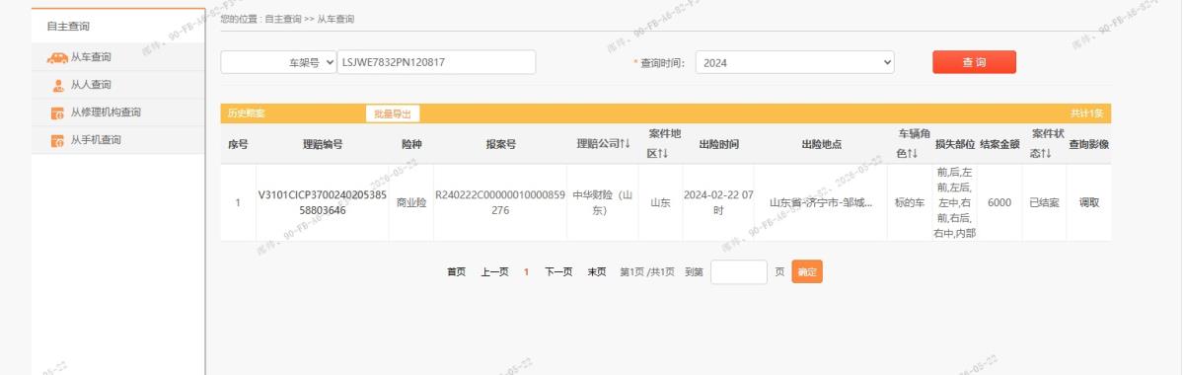The width and height of the screenshot is (1184, 375).
Task: Click the icon beside 从手机查询
Action: (56, 140)
